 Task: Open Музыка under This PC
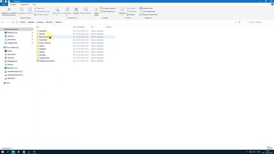coord(10,65)
